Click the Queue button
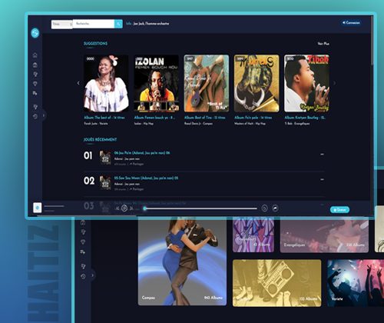Viewport: 384px width, 323px height. click(x=339, y=210)
